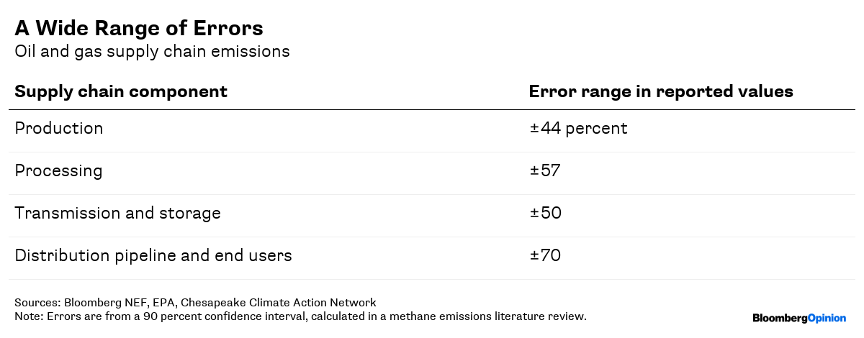Click the Production row label
This screenshot has height=338, width=864.
[x=59, y=129]
